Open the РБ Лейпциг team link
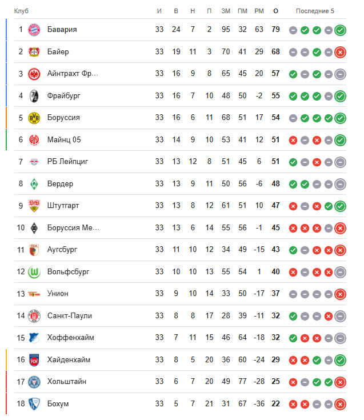The height and width of the screenshot is (420, 364). [x=67, y=162]
